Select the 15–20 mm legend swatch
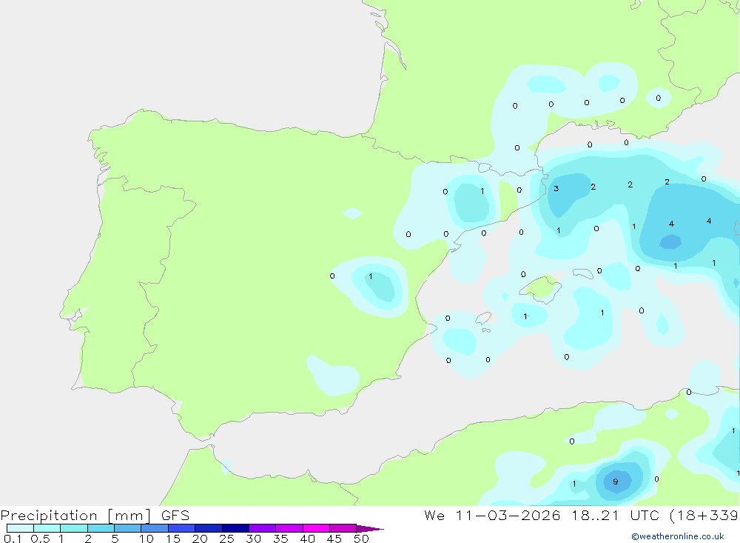The width and height of the screenshot is (740, 543). pos(181,528)
